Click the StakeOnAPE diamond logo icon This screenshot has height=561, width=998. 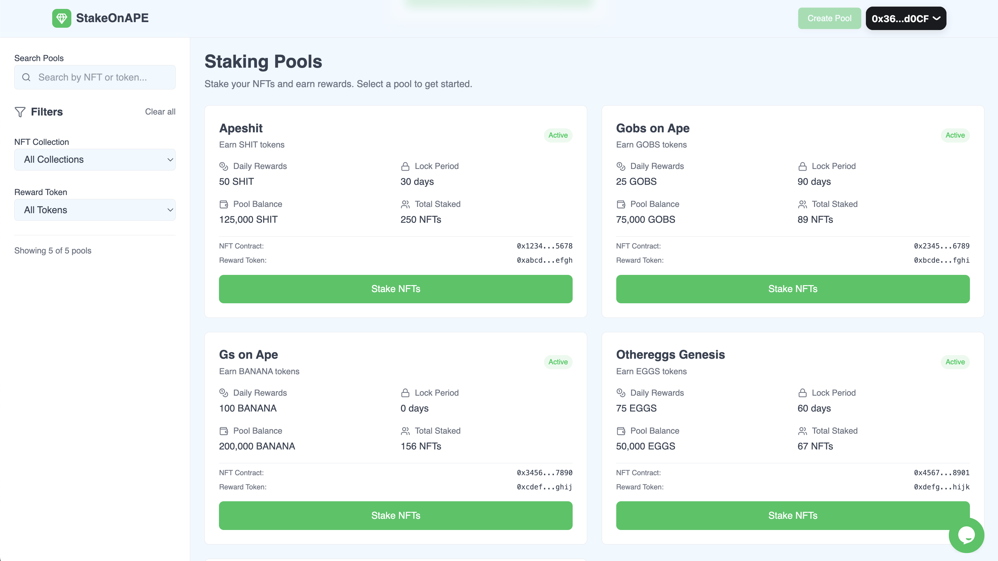63,18
